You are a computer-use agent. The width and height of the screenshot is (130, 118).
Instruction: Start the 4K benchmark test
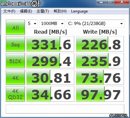coord(15,77)
